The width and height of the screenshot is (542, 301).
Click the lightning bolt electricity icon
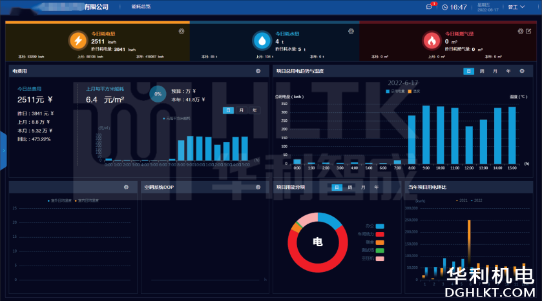78,41
